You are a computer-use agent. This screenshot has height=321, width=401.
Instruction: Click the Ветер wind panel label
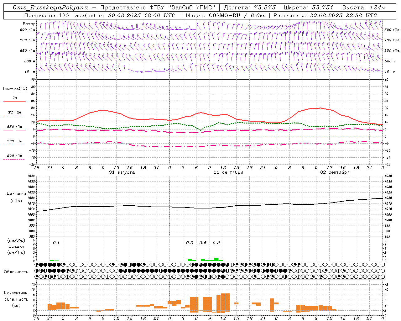coord(29,24)
